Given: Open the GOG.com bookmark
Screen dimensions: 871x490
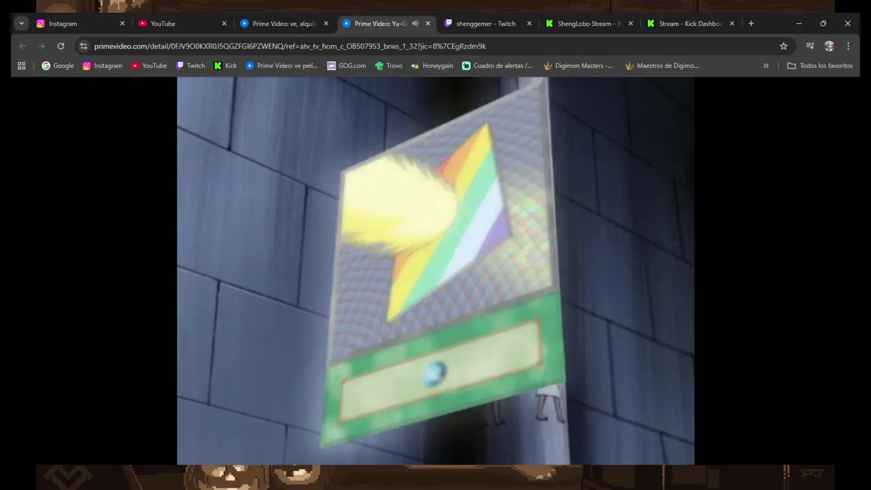Looking at the screenshot, I should [346, 66].
